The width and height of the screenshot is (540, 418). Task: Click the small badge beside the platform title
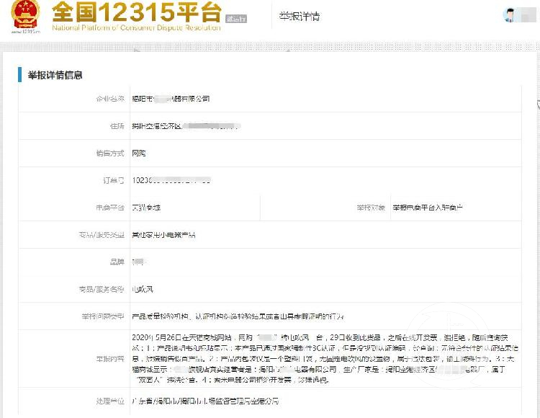[236, 19]
